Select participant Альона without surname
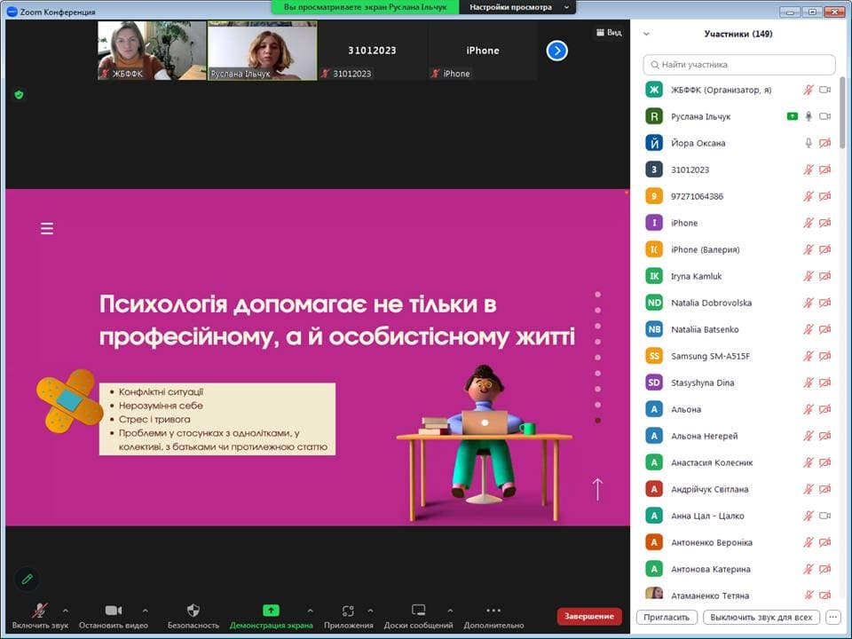 [738, 409]
